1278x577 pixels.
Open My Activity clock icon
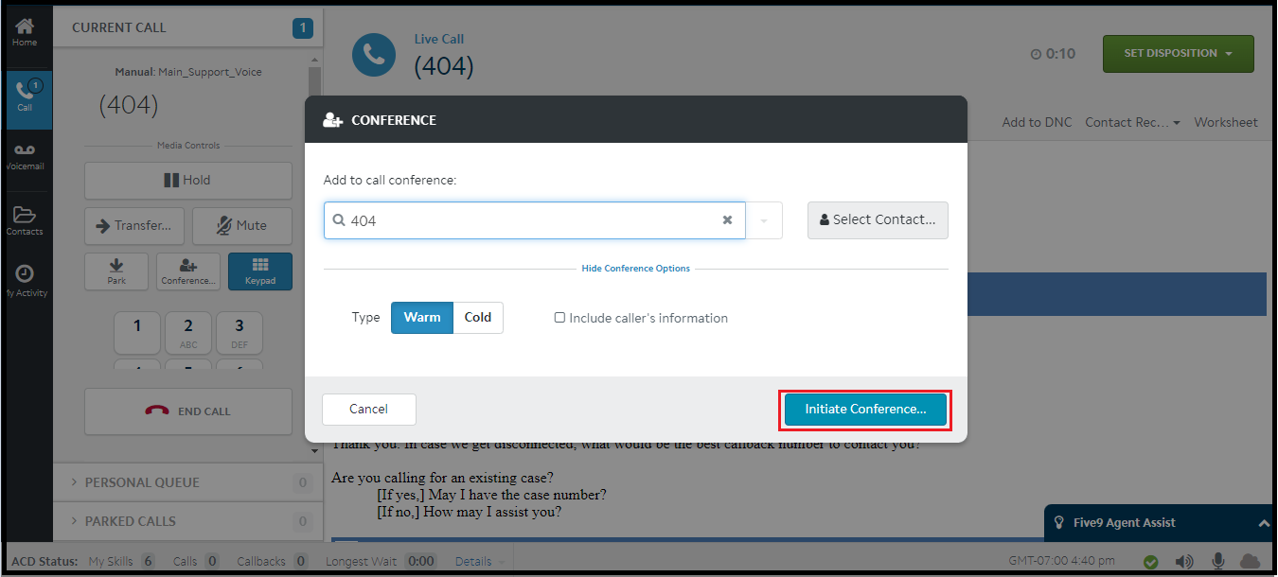point(25,281)
